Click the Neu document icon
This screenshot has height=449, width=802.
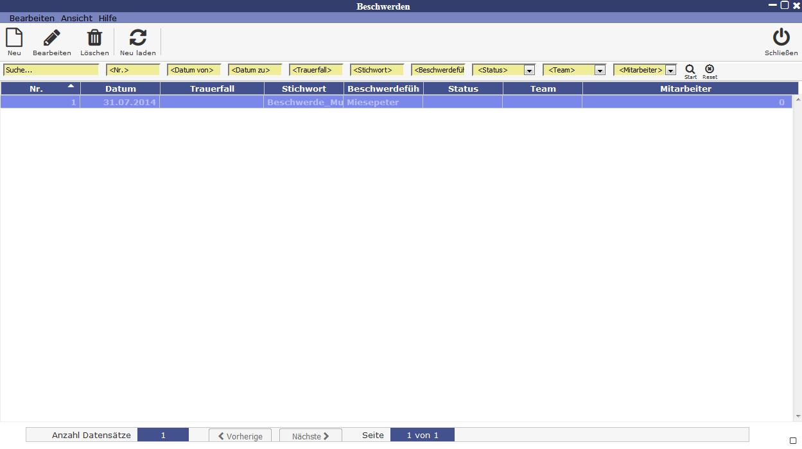click(14, 38)
